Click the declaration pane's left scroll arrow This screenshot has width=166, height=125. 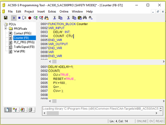pos(50,61)
